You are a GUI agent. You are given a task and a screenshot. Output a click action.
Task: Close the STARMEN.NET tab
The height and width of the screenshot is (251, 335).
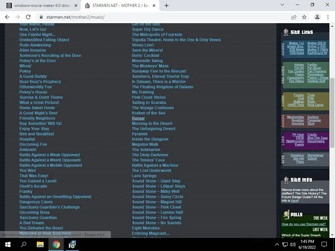click(x=154, y=6)
